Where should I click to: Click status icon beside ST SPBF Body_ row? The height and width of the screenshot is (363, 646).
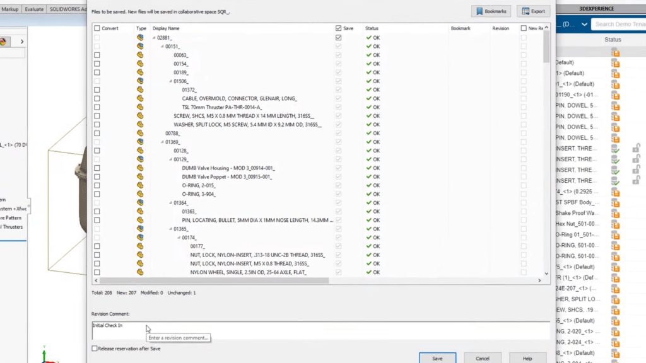(x=616, y=202)
